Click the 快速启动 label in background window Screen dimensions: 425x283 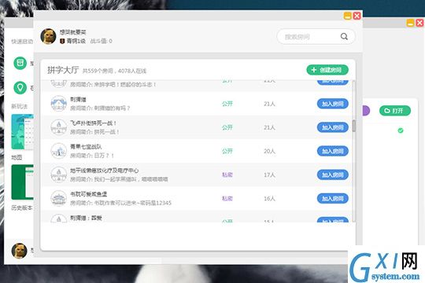[22, 42]
